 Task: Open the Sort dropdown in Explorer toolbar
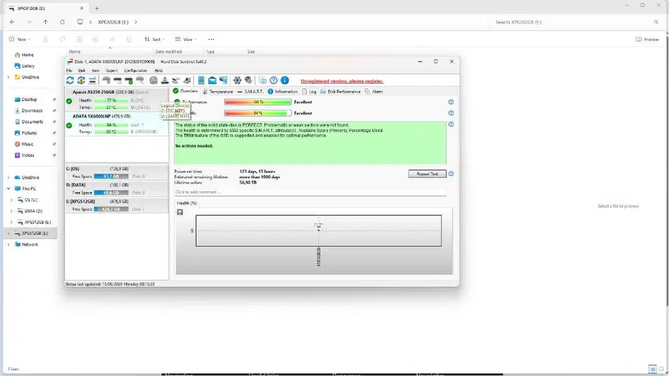(155, 39)
